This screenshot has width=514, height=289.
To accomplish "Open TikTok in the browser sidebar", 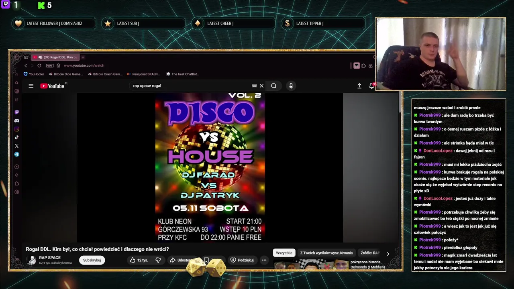I will (16, 138).
